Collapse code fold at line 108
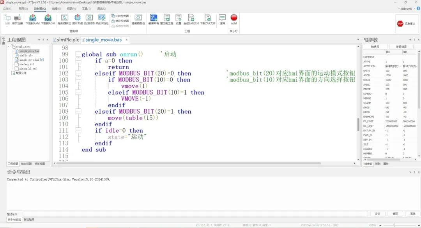This screenshot has height=228, width=421. point(78,111)
